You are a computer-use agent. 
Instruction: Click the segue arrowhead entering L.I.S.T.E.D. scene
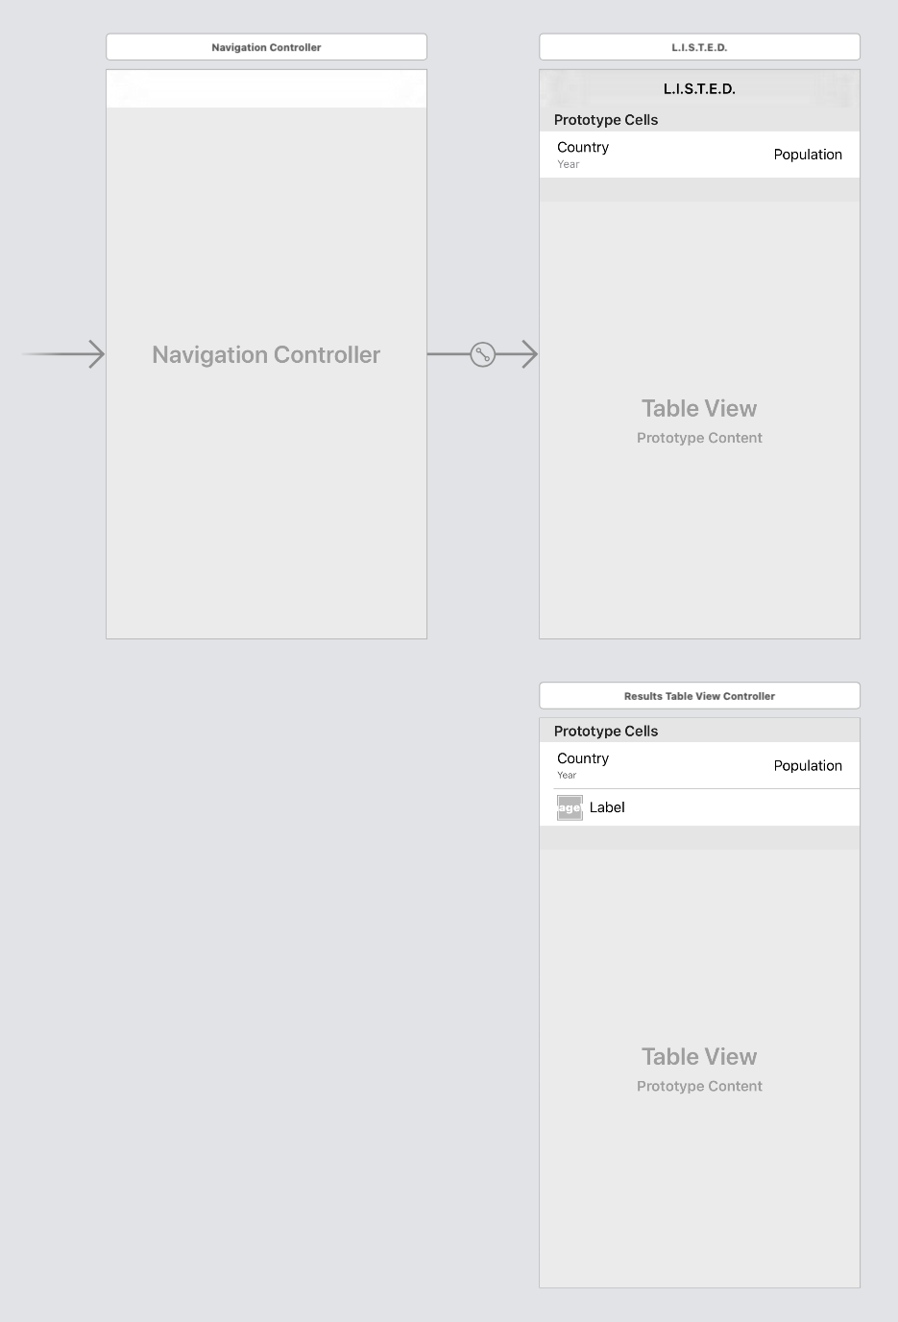click(x=529, y=354)
